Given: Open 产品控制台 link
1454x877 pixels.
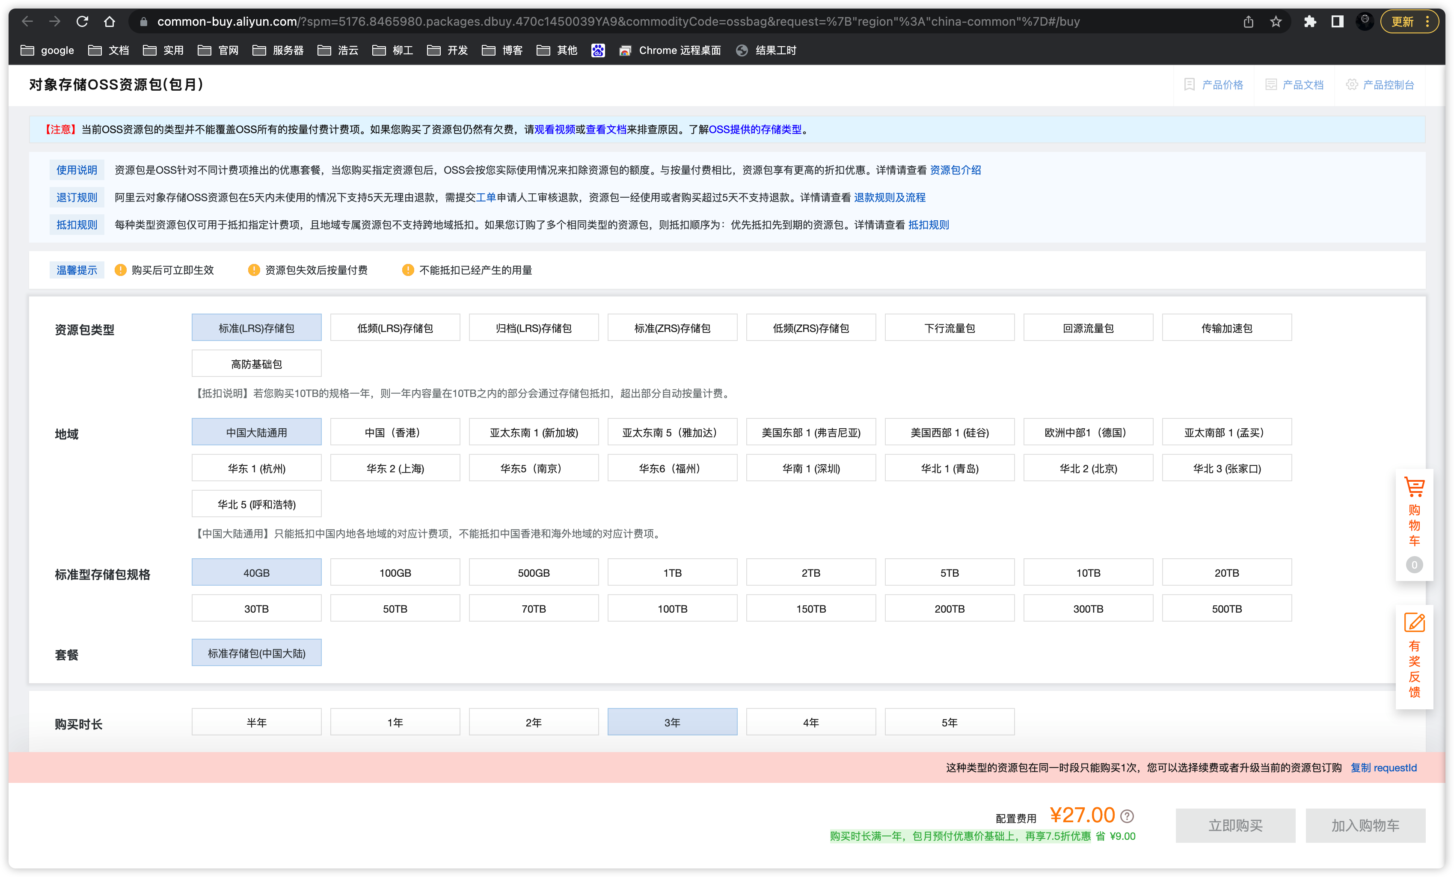Looking at the screenshot, I should pos(1380,85).
